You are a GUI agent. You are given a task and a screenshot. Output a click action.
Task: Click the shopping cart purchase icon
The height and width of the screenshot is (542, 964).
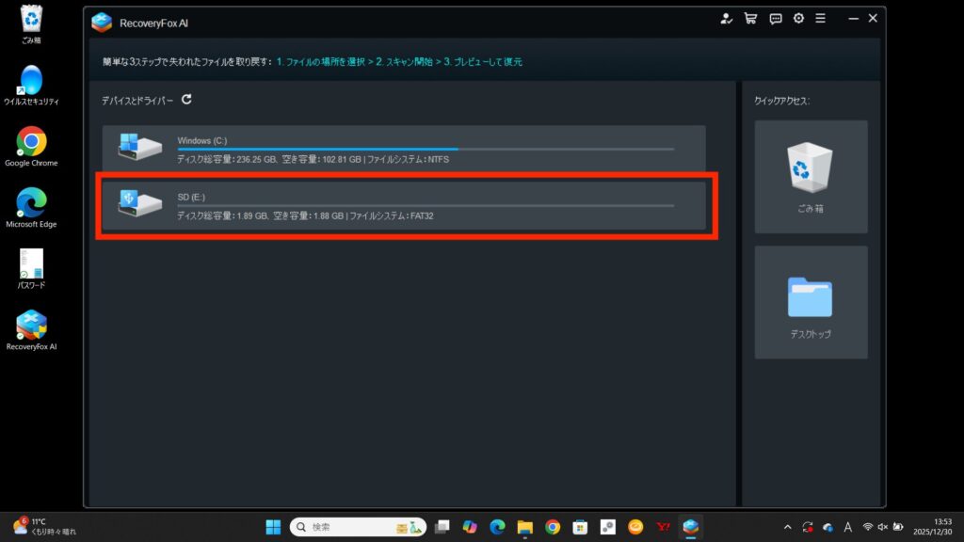pyautogui.click(x=750, y=18)
